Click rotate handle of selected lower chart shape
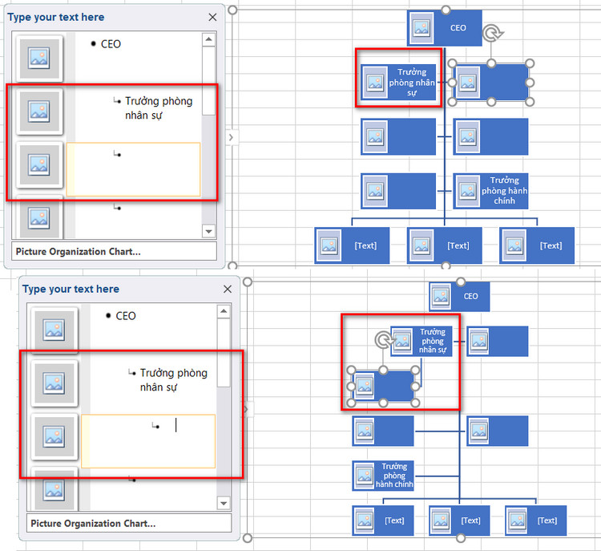This screenshot has height=551, width=601. coord(383,340)
